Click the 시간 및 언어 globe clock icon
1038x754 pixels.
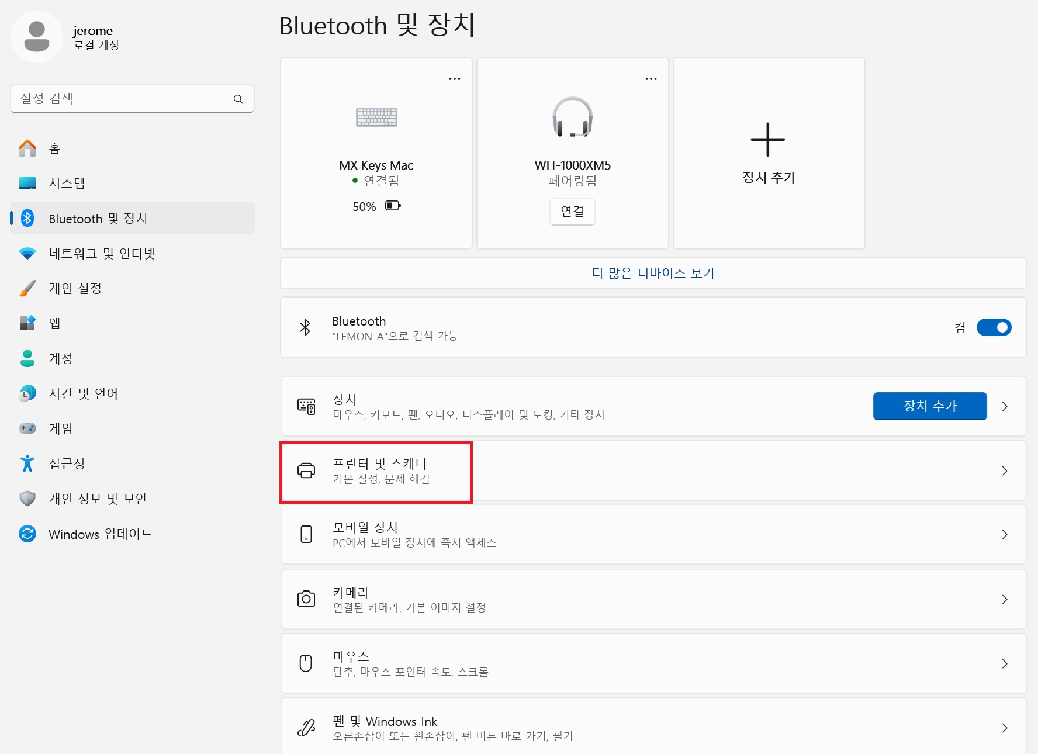point(27,393)
